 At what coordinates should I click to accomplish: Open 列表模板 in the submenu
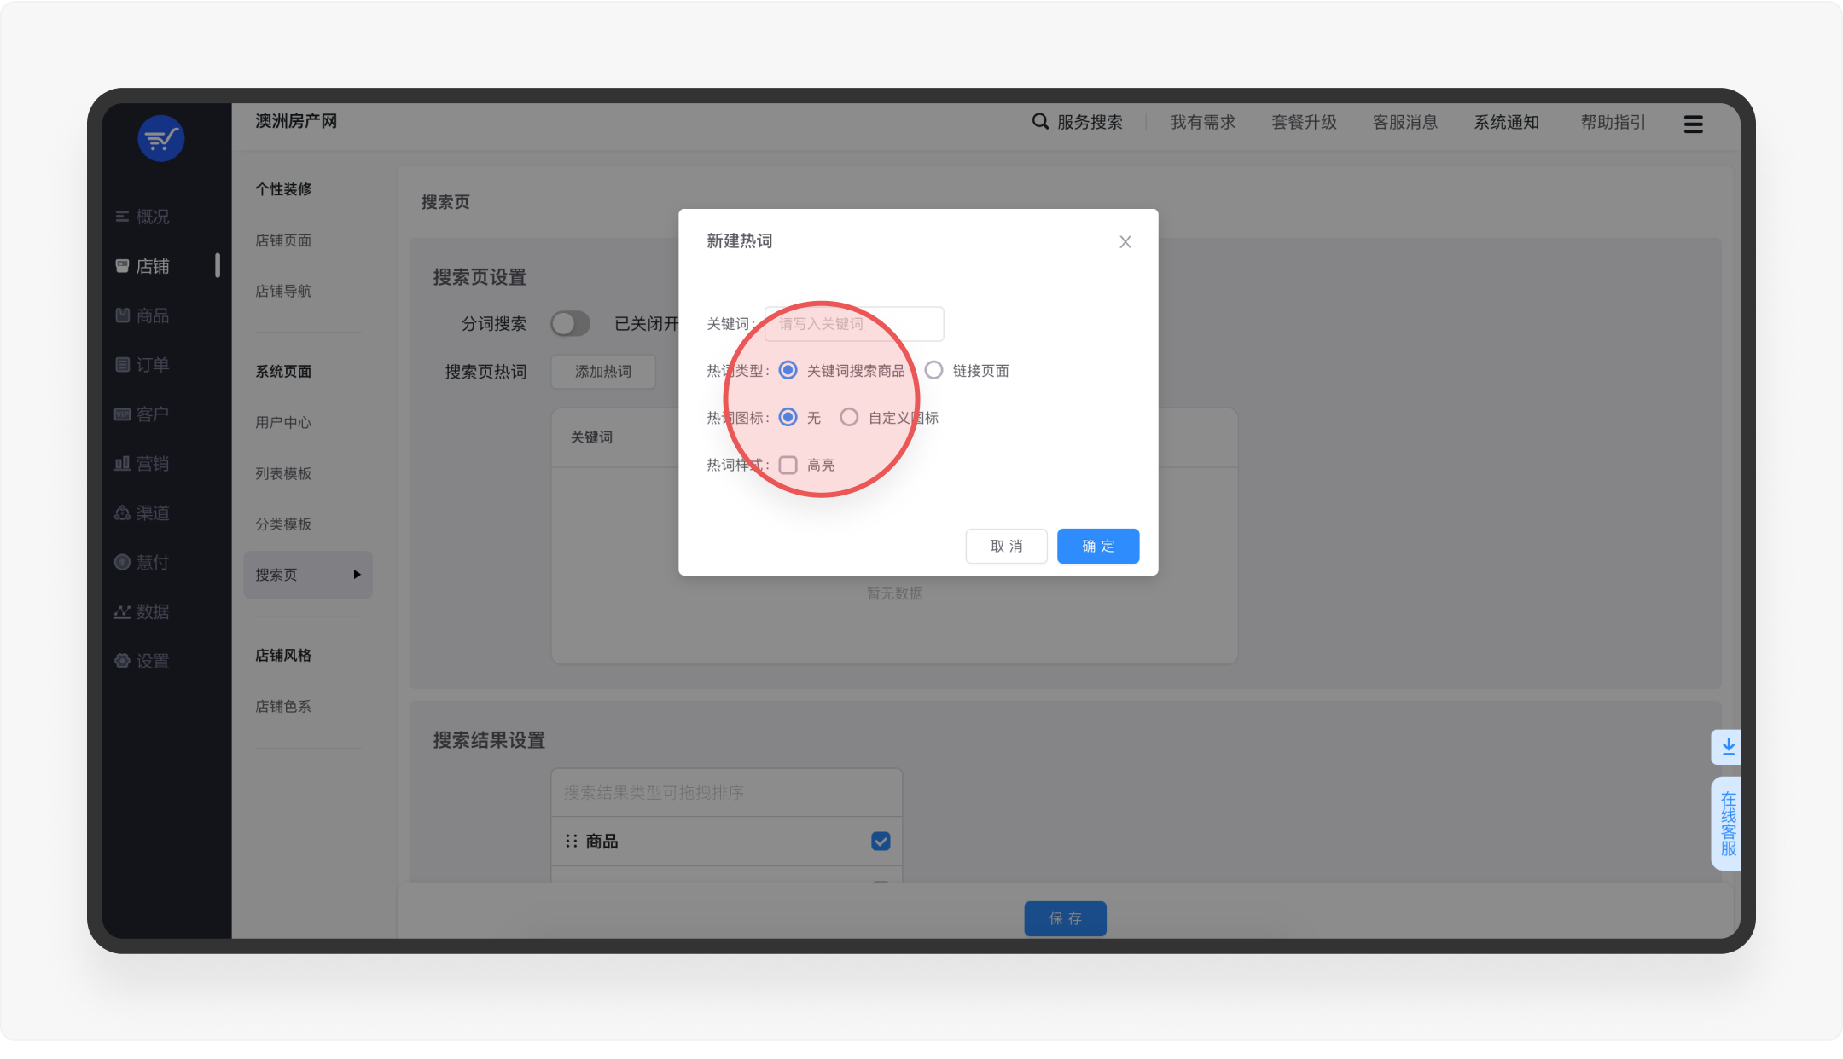(283, 473)
